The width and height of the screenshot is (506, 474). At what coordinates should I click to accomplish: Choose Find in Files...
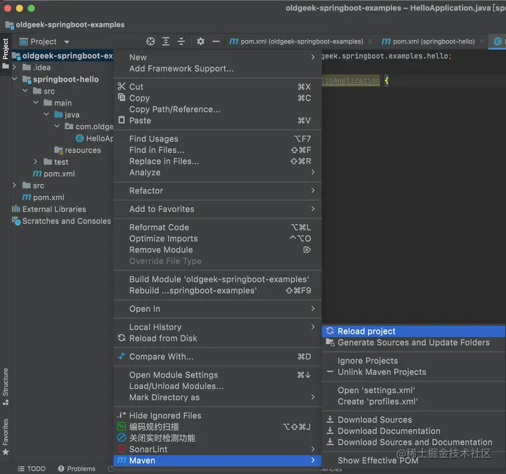[x=217, y=150]
